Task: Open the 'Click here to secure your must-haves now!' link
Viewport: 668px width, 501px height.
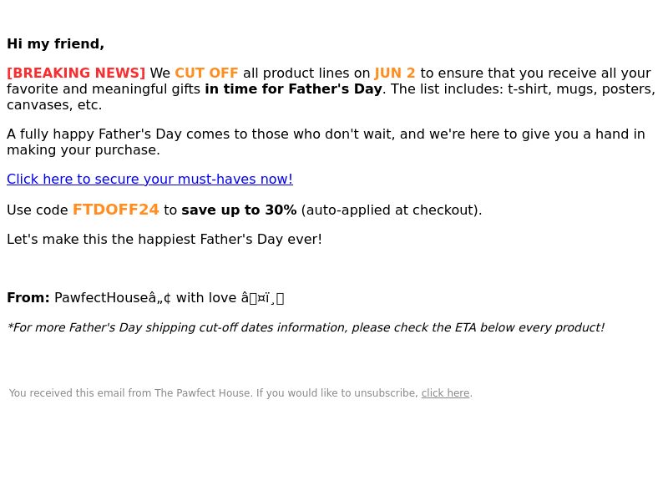Action: point(149,180)
